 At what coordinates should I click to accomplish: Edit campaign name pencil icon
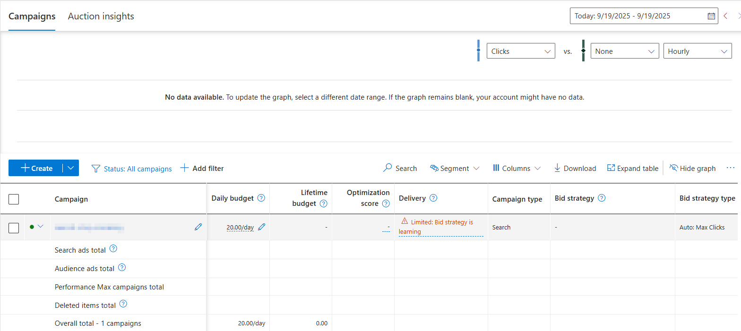pos(198,227)
